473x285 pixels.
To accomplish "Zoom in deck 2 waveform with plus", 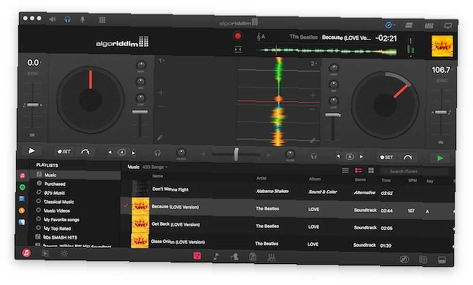I will [x=313, y=96].
